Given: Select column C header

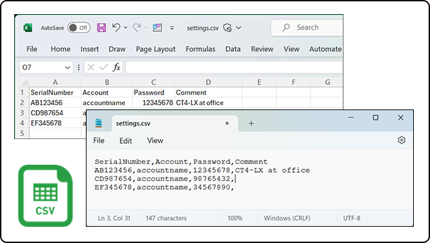Looking at the screenshot, I should point(153,82).
